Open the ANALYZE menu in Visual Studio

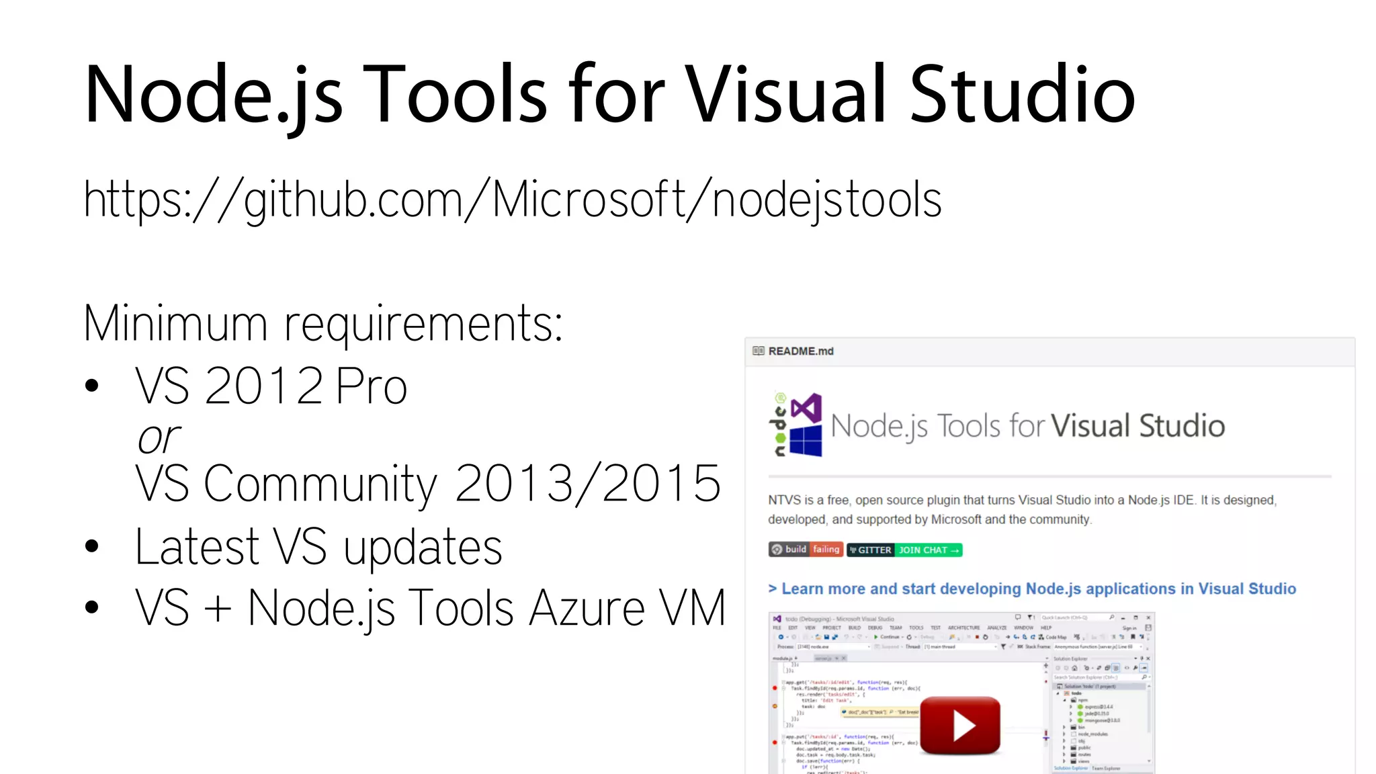[997, 628]
